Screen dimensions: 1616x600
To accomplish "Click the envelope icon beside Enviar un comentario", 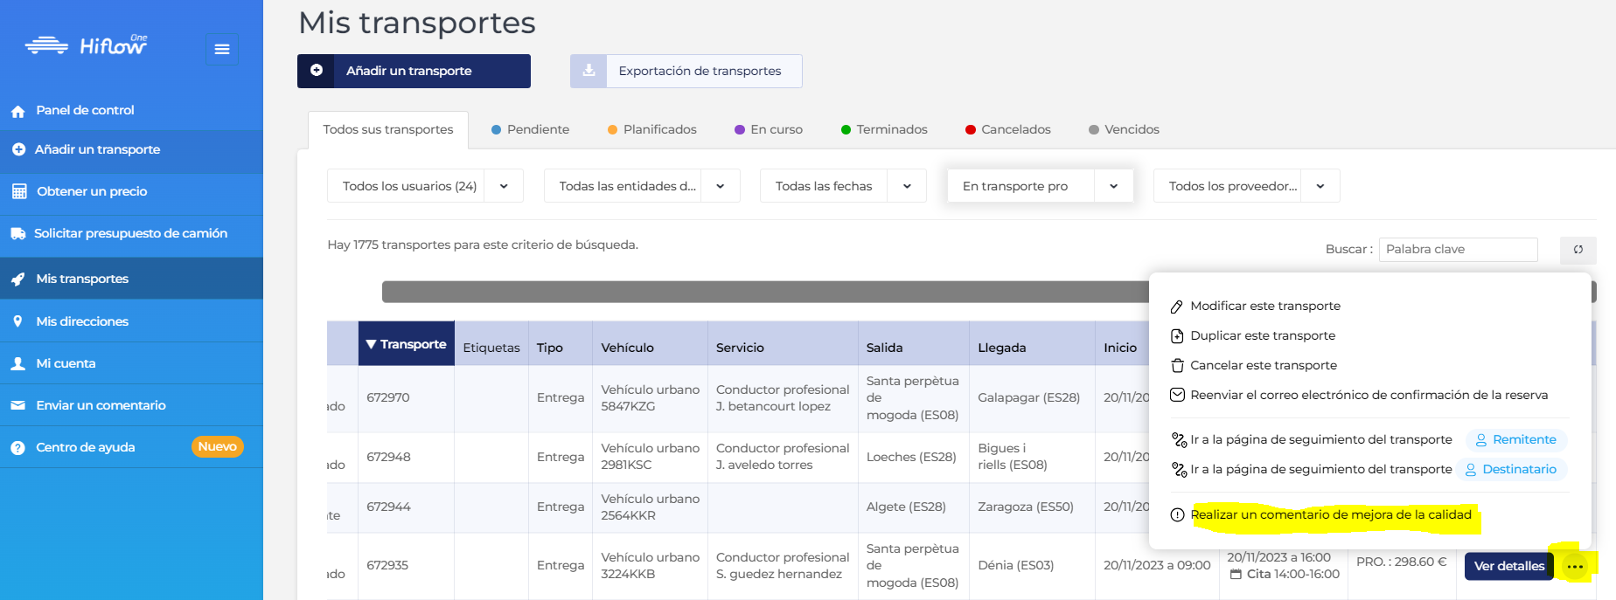I will (x=17, y=405).
